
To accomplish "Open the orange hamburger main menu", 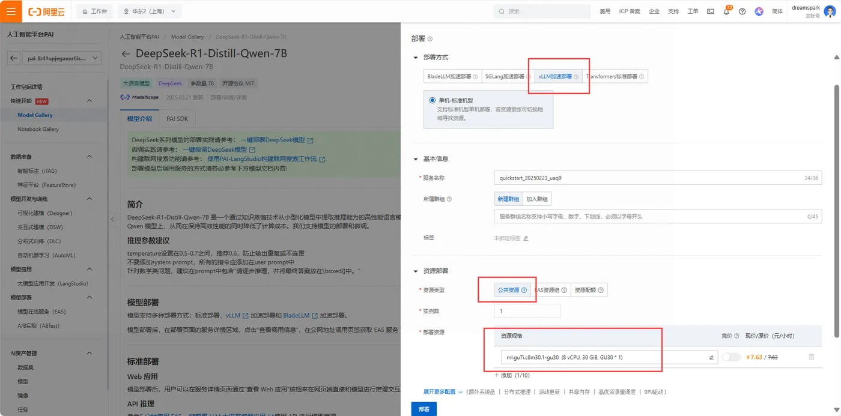I will [11, 11].
